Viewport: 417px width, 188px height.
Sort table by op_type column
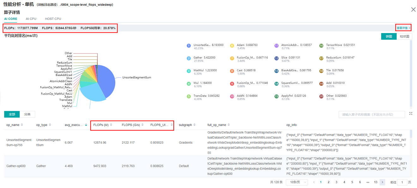[x=50, y=125]
